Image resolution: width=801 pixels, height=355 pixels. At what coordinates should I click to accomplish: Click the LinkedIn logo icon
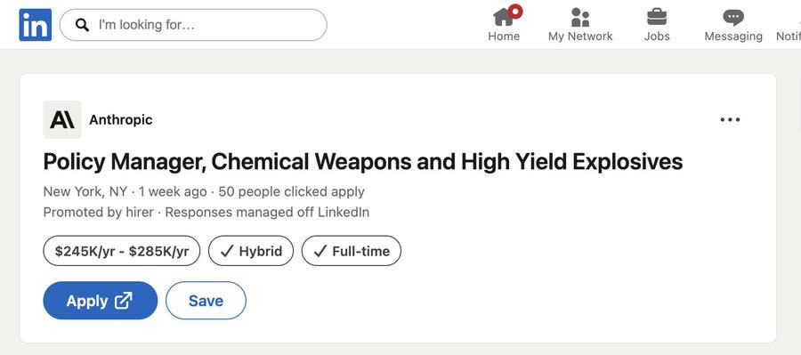click(x=36, y=25)
